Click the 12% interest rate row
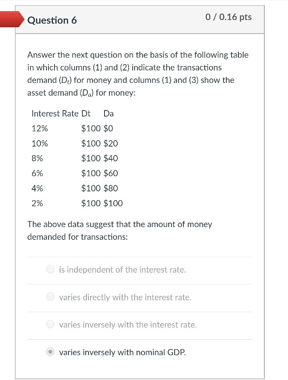 click(x=40, y=128)
